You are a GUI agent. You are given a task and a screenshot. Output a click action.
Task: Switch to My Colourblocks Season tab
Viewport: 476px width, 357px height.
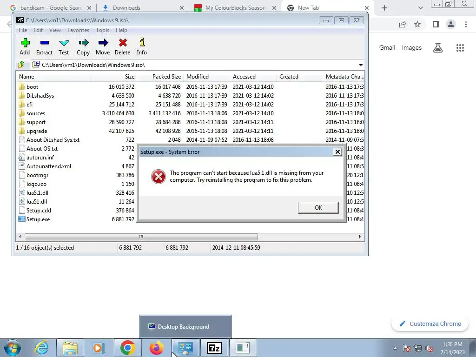point(235,8)
